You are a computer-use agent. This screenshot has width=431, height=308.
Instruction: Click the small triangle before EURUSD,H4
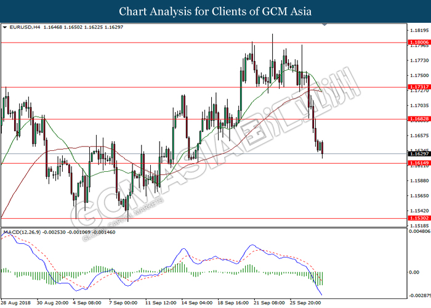click(5, 27)
